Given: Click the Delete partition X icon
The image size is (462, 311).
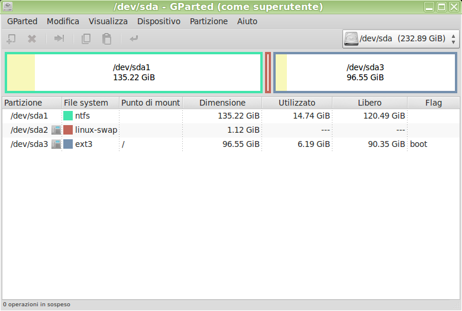Looking at the screenshot, I should click(x=32, y=39).
